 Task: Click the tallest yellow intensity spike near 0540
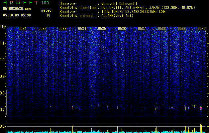point(201,128)
